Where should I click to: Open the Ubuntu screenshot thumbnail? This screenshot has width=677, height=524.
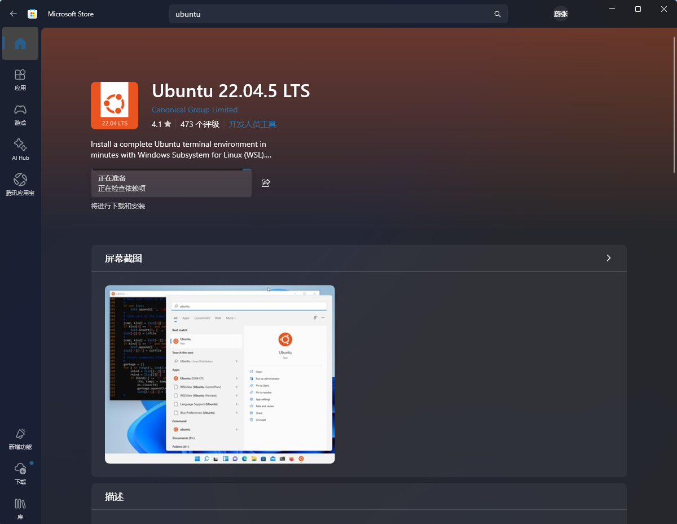pyautogui.click(x=220, y=374)
